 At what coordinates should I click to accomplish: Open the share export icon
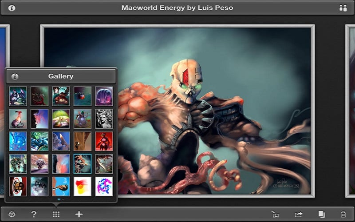click(299, 214)
